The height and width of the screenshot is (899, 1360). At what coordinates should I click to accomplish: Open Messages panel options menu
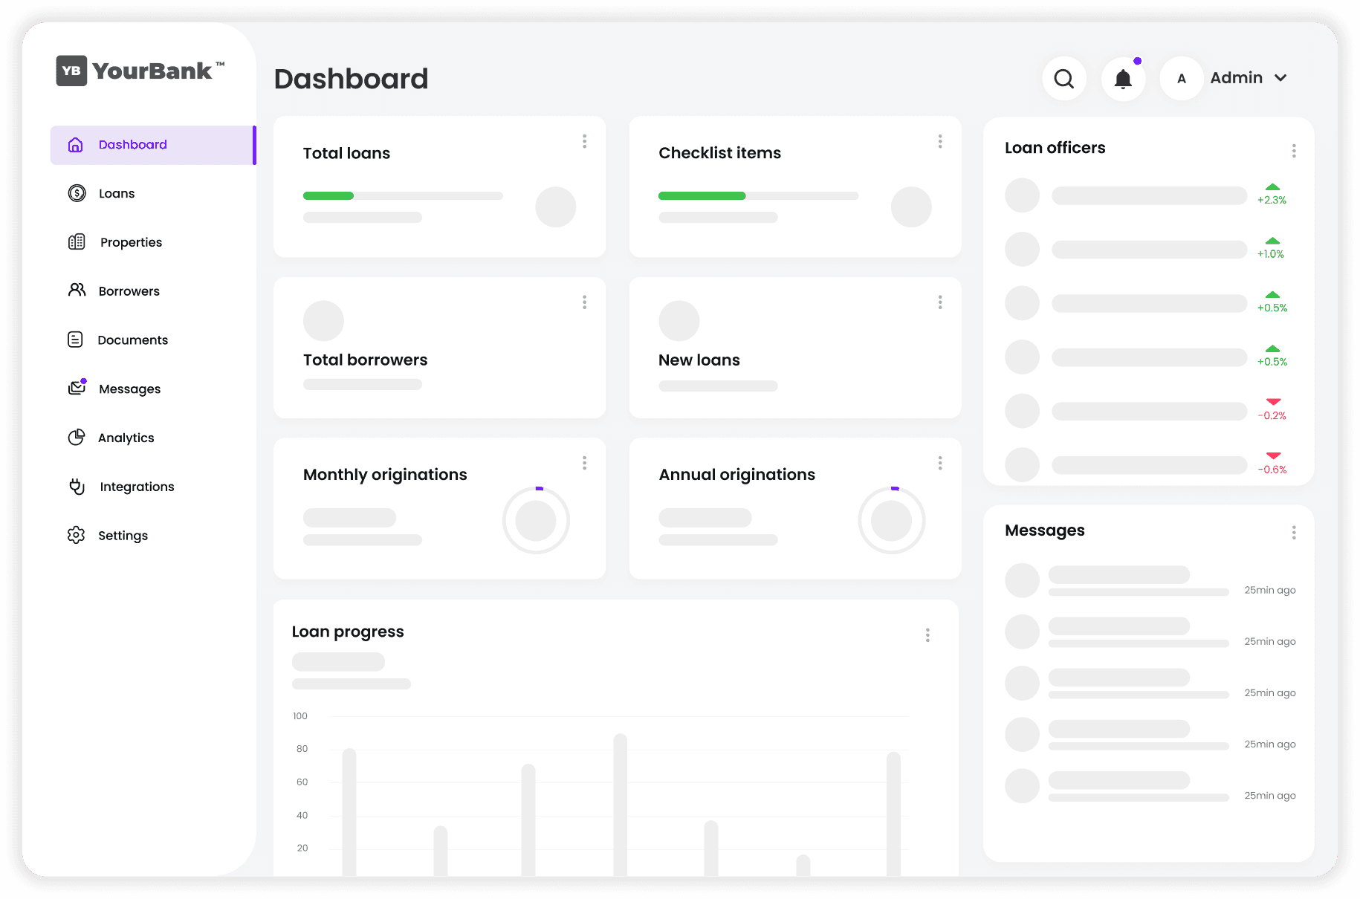point(1294,533)
